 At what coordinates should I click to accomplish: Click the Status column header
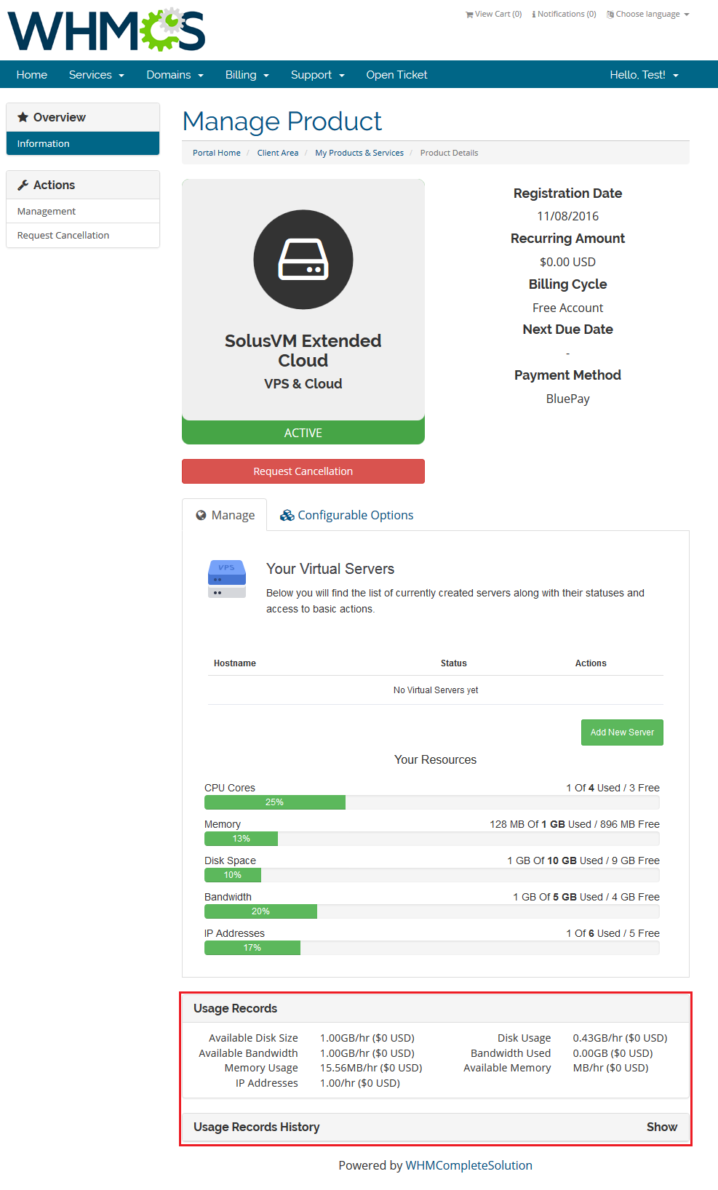click(454, 663)
